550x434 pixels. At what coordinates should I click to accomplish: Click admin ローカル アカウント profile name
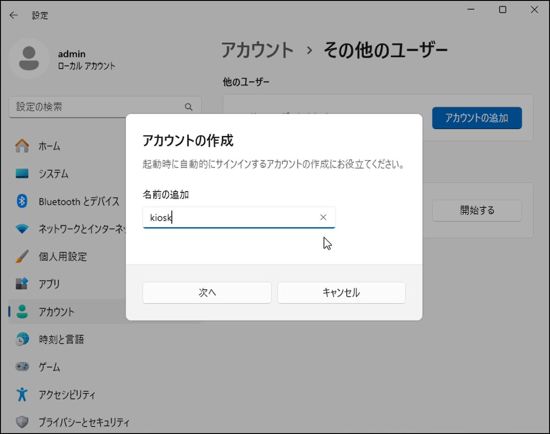coord(87,60)
